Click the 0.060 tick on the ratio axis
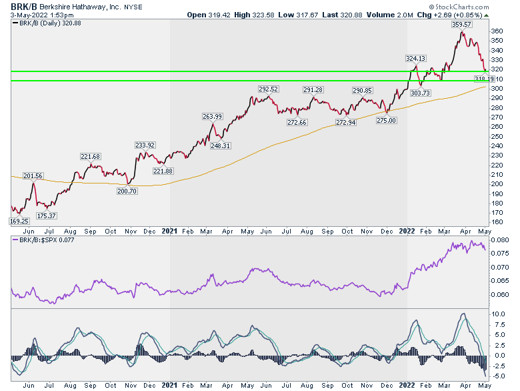This screenshot has height=391, width=520. click(x=500, y=295)
